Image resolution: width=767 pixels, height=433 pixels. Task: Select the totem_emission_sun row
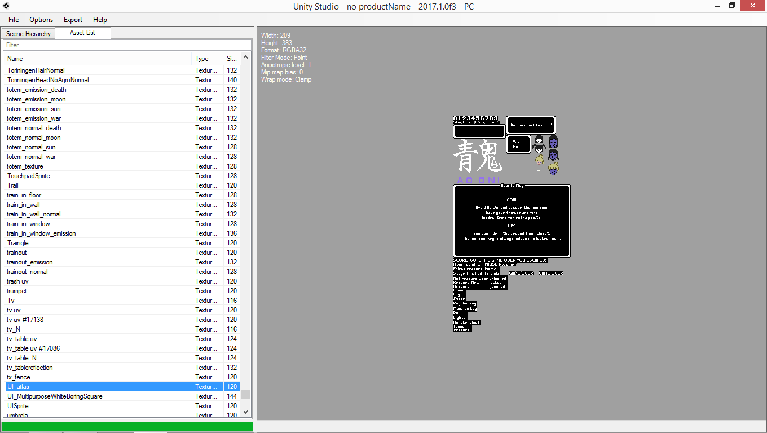[x=122, y=109]
